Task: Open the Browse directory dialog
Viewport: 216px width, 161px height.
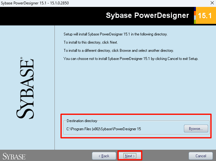Action: pos(196,129)
